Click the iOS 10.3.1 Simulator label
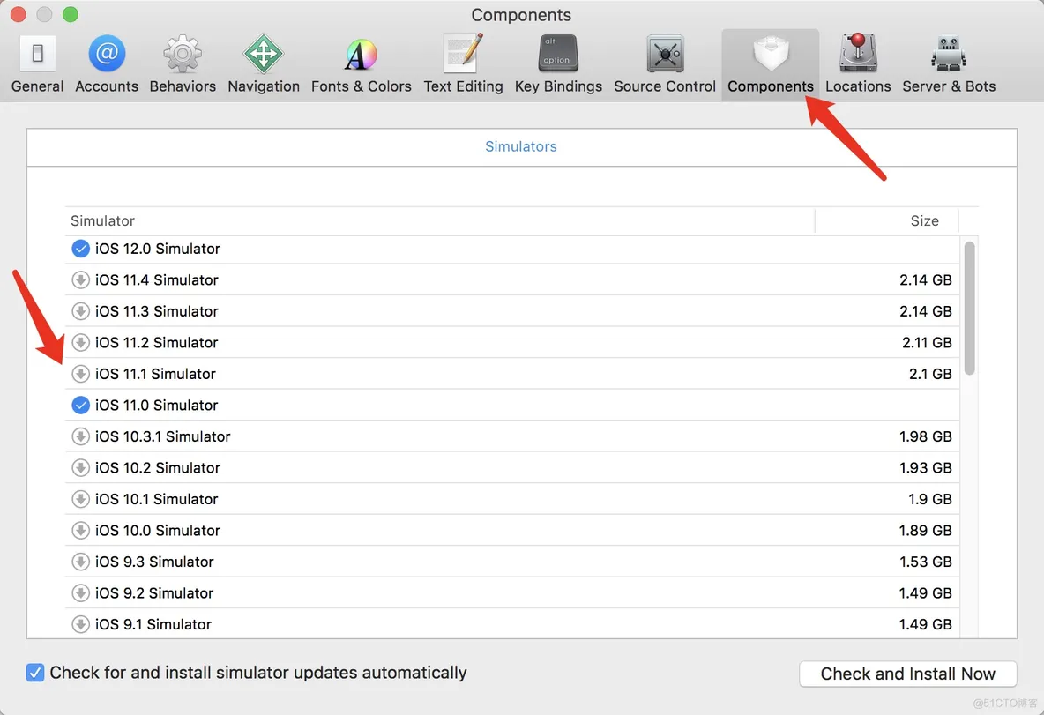Screen dimensions: 1044x715 click(162, 436)
